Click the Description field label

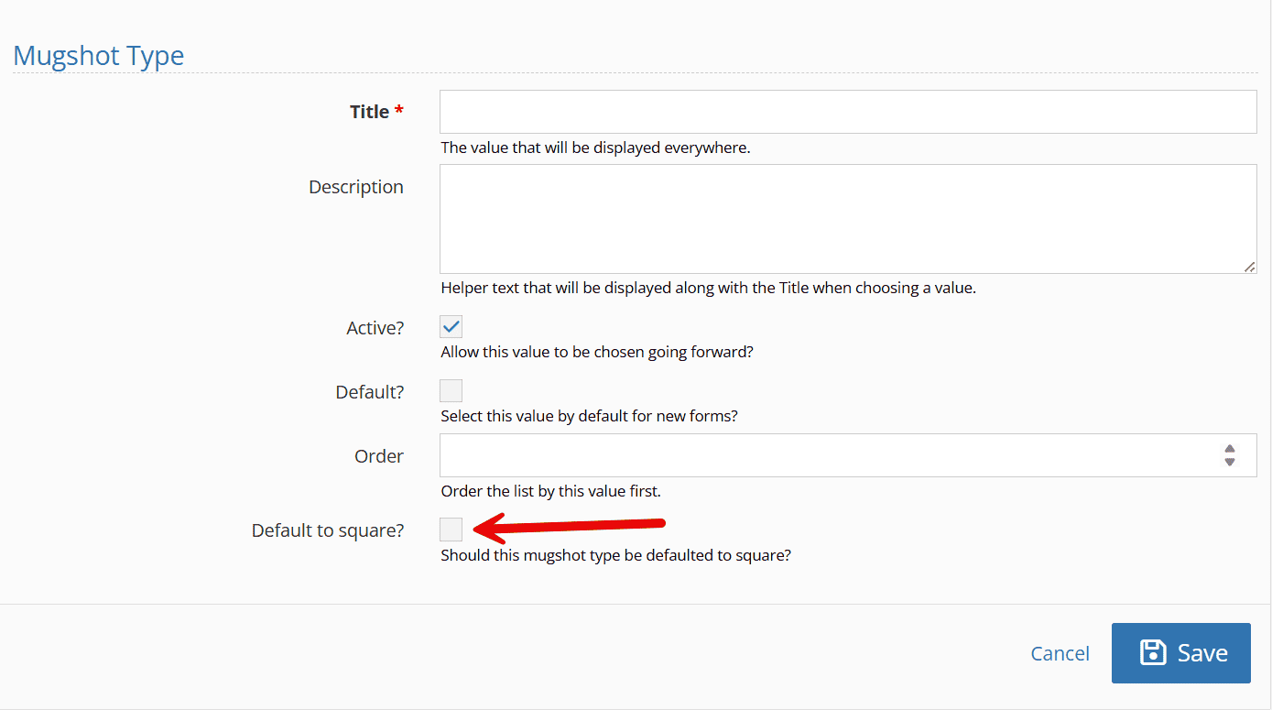click(x=355, y=187)
